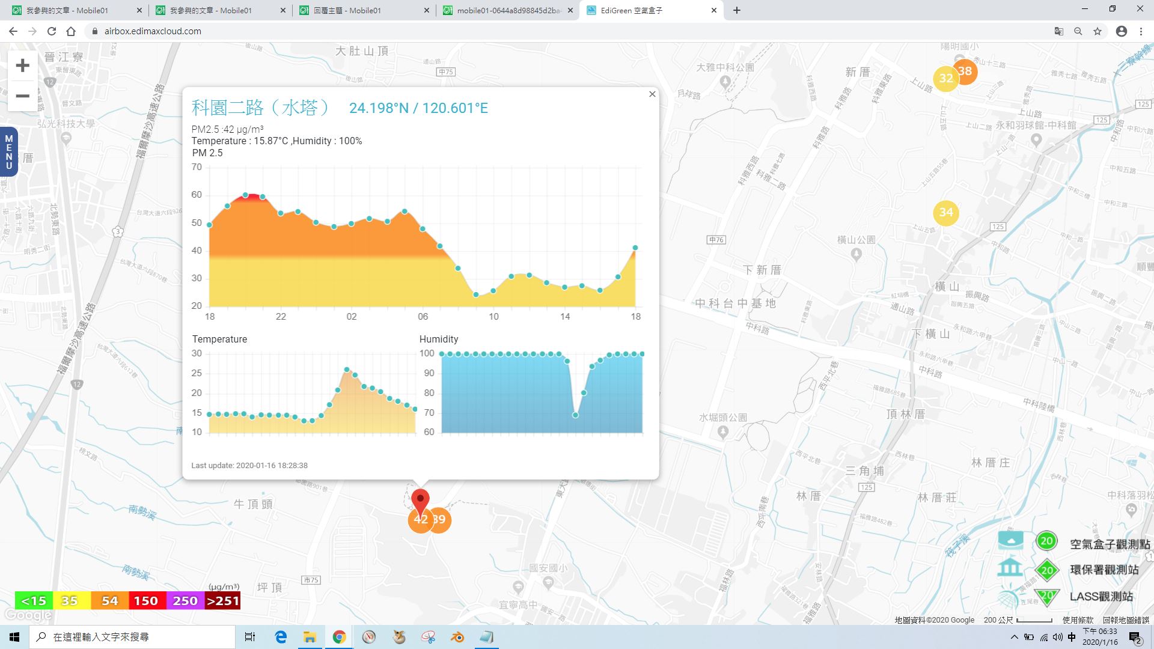This screenshot has width=1154, height=649.
Task: Click the green <15 legend swatch
Action: tap(34, 601)
